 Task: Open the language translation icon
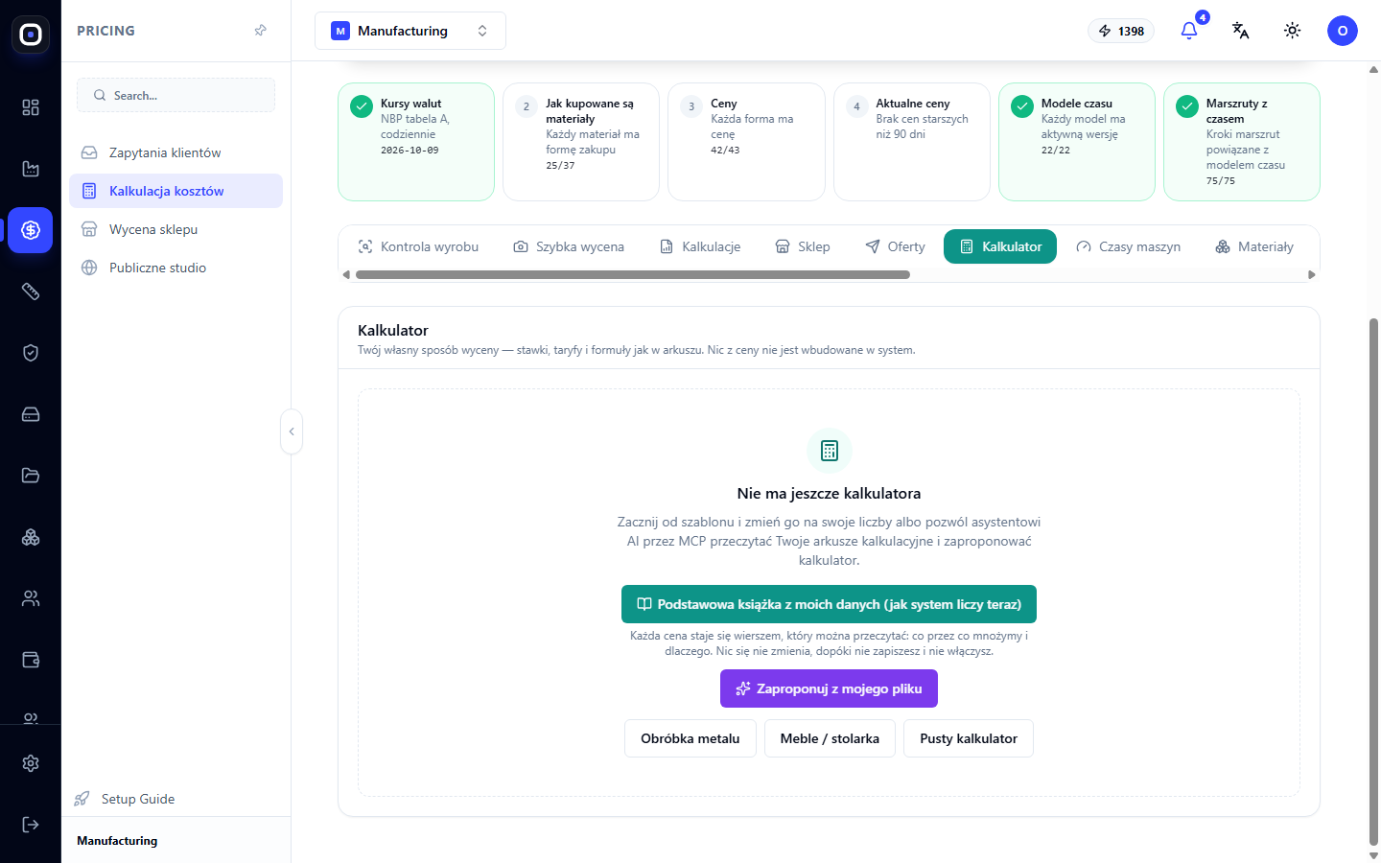(x=1241, y=31)
